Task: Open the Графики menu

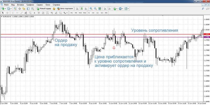Action: (x=30, y=5)
